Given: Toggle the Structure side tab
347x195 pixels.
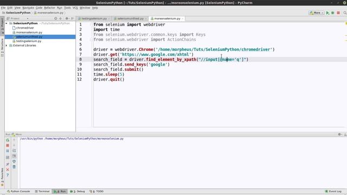Looking at the screenshot, I should tap(2, 48).
